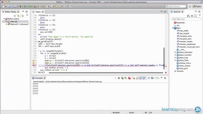
Task: Click the warning marker on line 59
Action: tap(33, 63)
